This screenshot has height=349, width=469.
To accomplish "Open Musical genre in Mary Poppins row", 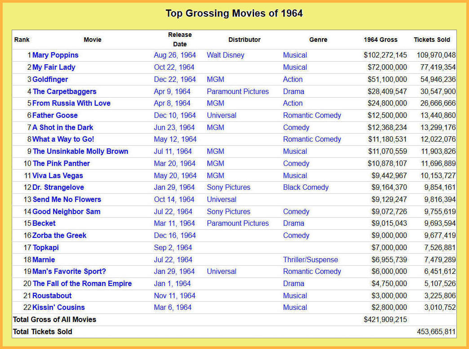I will 295,55.
